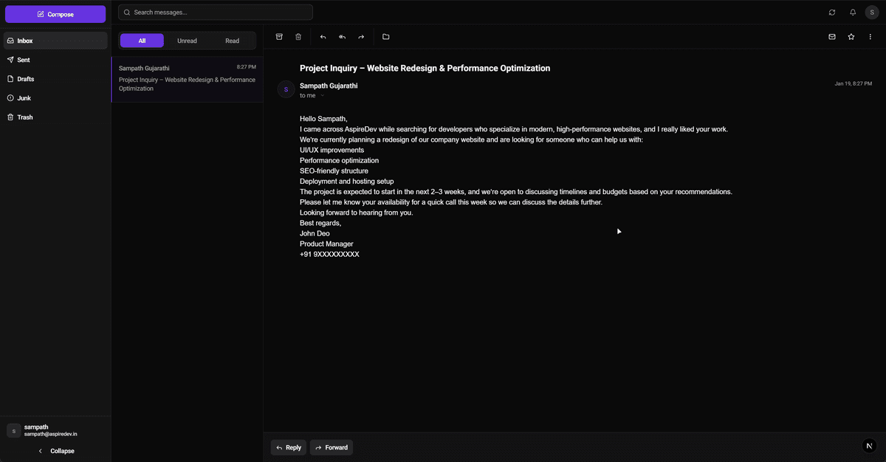The height and width of the screenshot is (462, 886).
Task: Click the reply arrow icon in the toolbar
Action: point(323,37)
